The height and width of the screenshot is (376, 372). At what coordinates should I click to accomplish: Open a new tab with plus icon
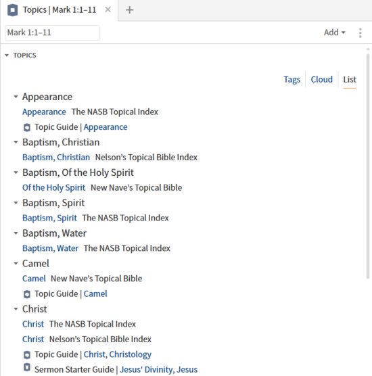[x=129, y=10]
